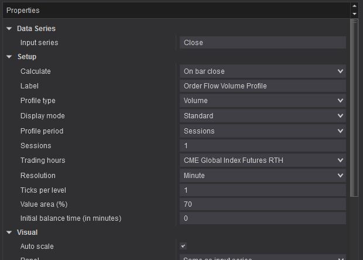Open the Panel dropdown at the bottom

262,258
